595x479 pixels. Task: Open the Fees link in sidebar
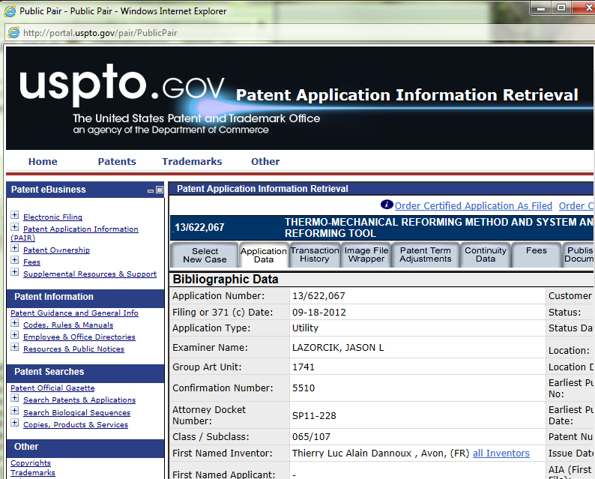click(x=31, y=262)
